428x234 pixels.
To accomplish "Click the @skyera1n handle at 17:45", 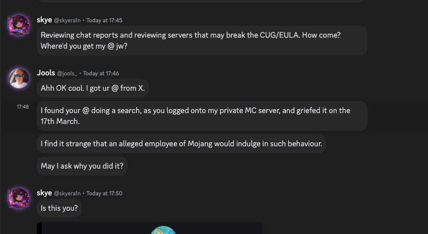I will (x=67, y=20).
